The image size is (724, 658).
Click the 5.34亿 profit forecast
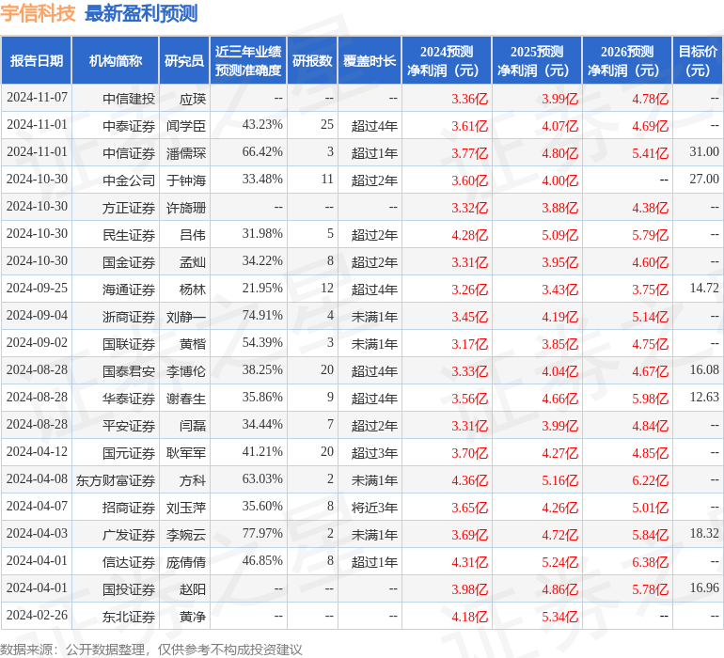(x=560, y=617)
